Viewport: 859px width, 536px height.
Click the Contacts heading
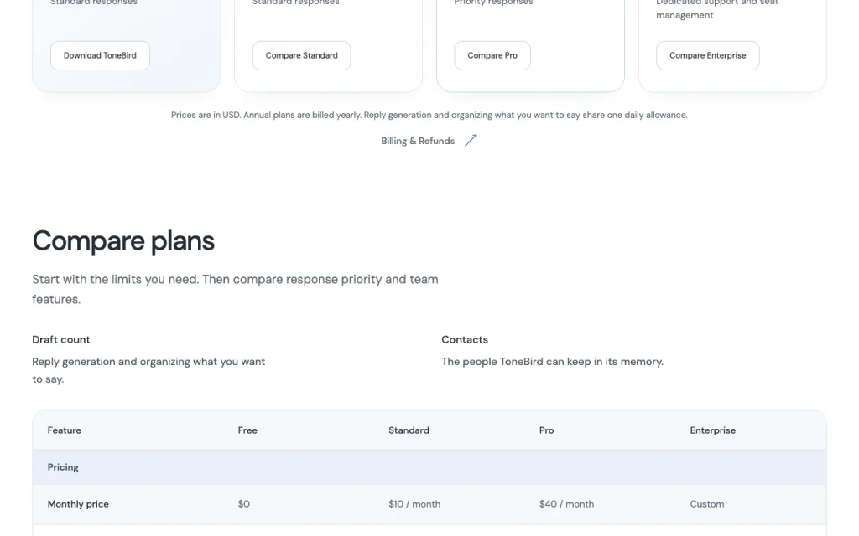465,340
